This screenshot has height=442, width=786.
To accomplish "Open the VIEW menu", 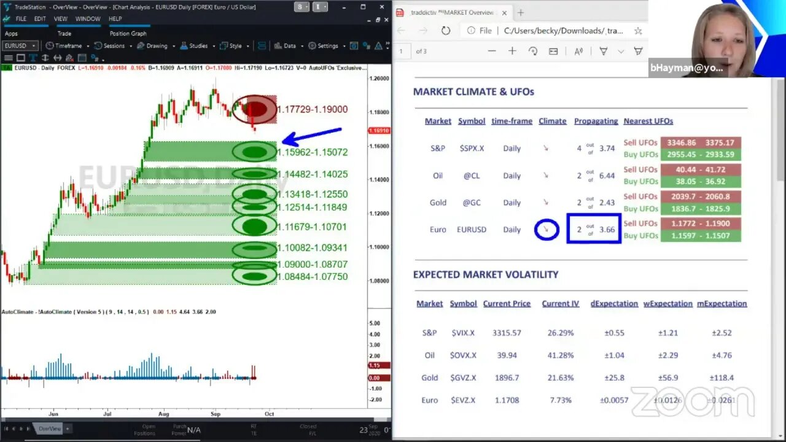I will pos(61,19).
